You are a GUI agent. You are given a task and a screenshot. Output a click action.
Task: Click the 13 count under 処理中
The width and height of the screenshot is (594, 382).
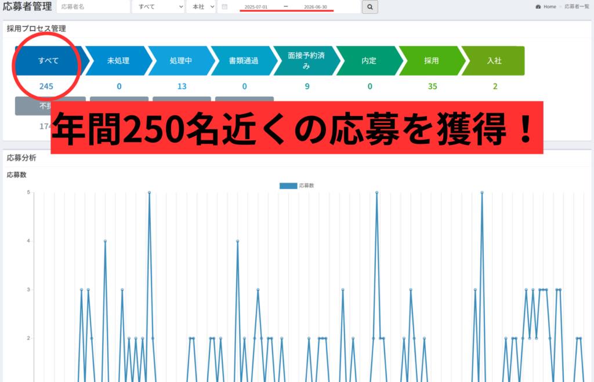click(182, 86)
